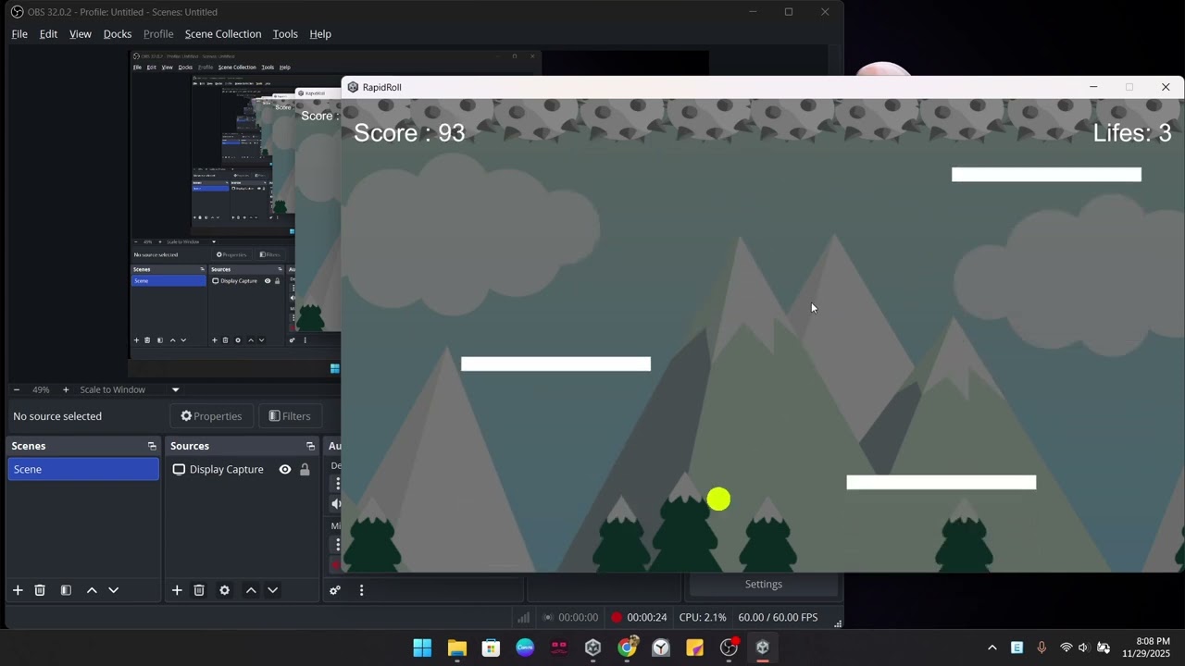This screenshot has width=1185, height=666.
Task: Select the Scene item in Scenes list
Action: pos(83,469)
